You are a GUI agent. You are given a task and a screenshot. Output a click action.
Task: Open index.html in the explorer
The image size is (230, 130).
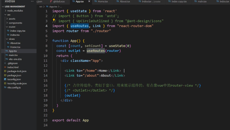click(13, 67)
